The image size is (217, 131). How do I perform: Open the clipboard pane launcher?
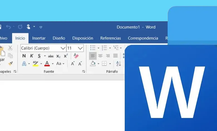[x=15, y=72]
